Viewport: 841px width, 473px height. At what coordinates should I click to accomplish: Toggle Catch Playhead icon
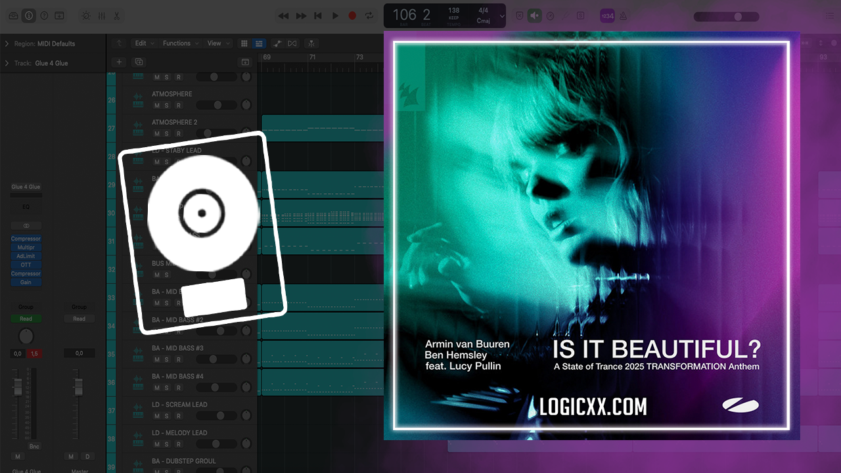pos(311,43)
